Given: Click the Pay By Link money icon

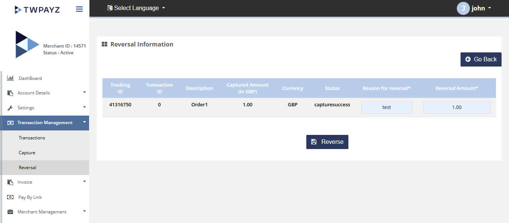Looking at the screenshot, I should (10, 197).
